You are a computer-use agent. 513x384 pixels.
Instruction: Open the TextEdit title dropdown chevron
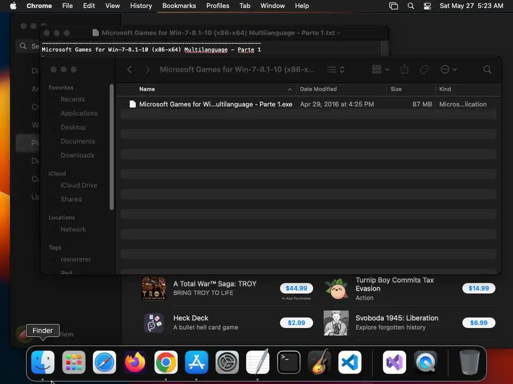pyautogui.click(x=339, y=33)
